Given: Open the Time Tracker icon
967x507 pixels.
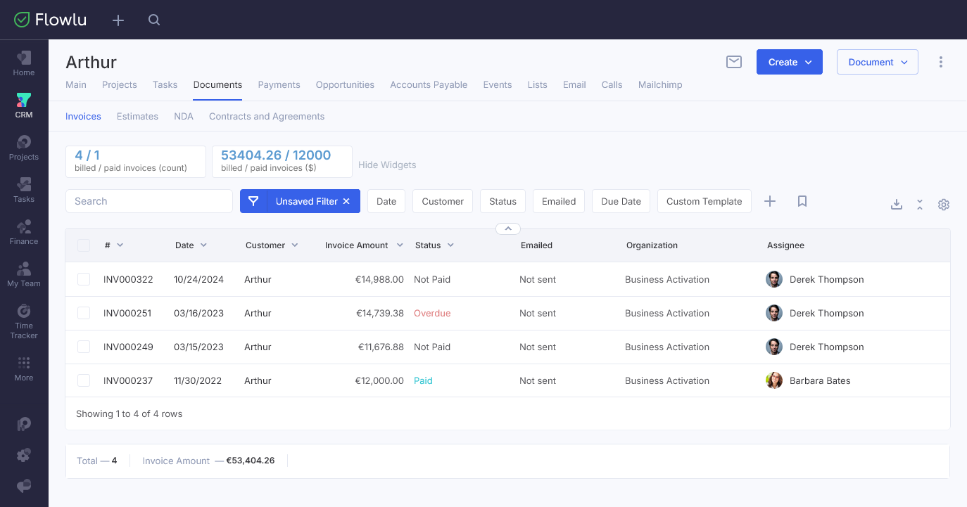Looking at the screenshot, I should pyautogui.click(x=24, y=312).
